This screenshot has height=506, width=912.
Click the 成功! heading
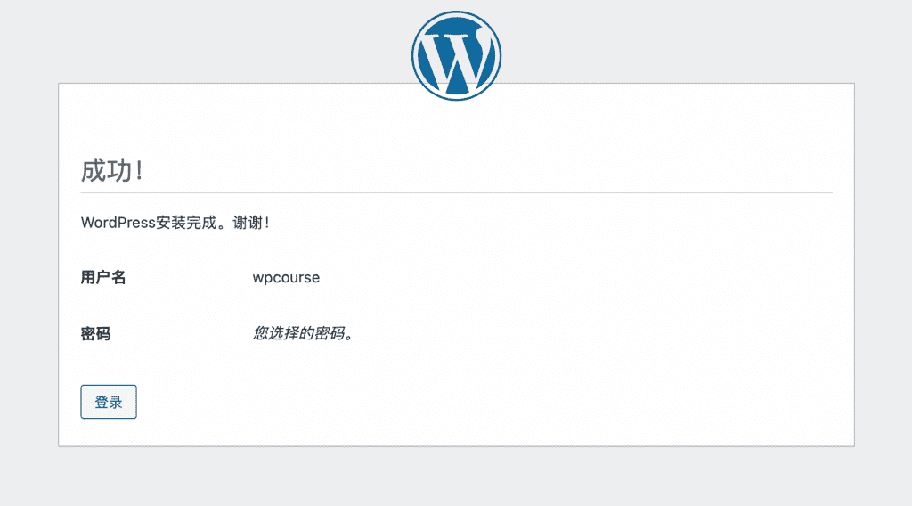point(111,171)
